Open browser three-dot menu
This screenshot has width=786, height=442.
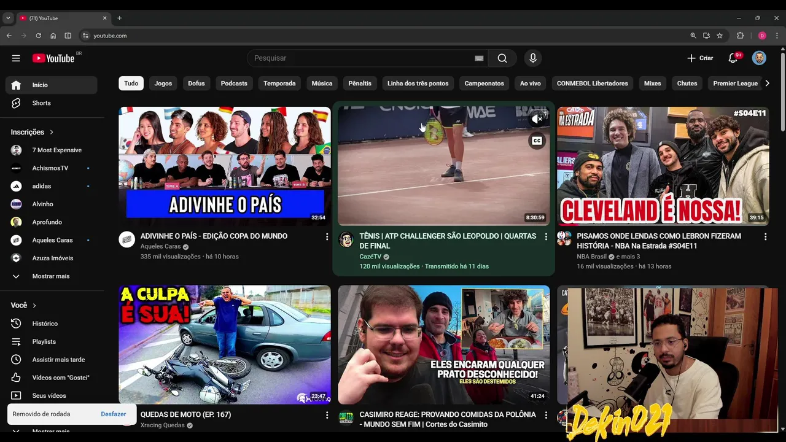coord(777,36)
